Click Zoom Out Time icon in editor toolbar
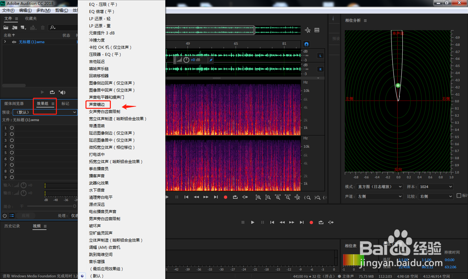This screenshot has height=279, width=468. (x=287, y=197)
